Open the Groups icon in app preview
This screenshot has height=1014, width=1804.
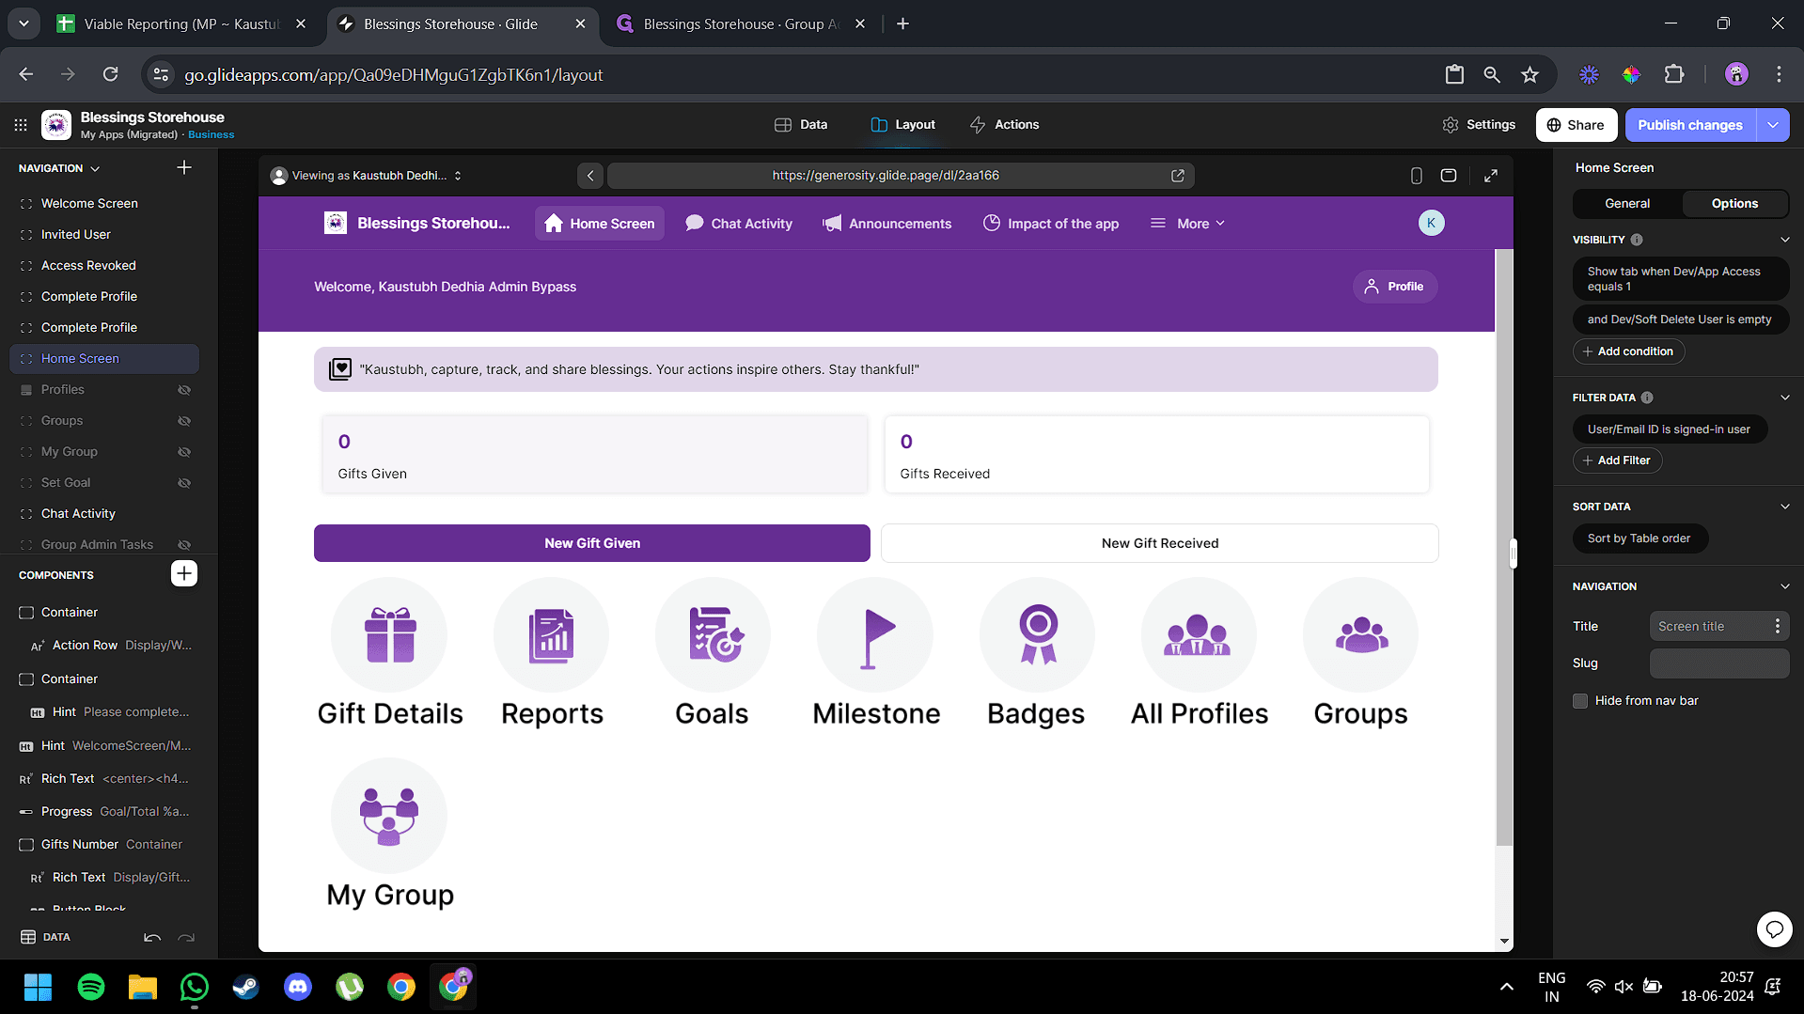point(1360,635)
